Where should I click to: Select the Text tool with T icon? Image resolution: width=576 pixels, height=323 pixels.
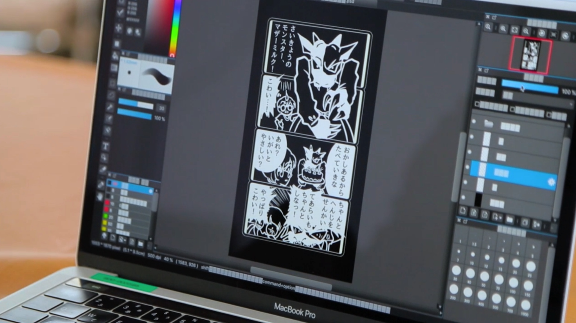pos(106,146)
